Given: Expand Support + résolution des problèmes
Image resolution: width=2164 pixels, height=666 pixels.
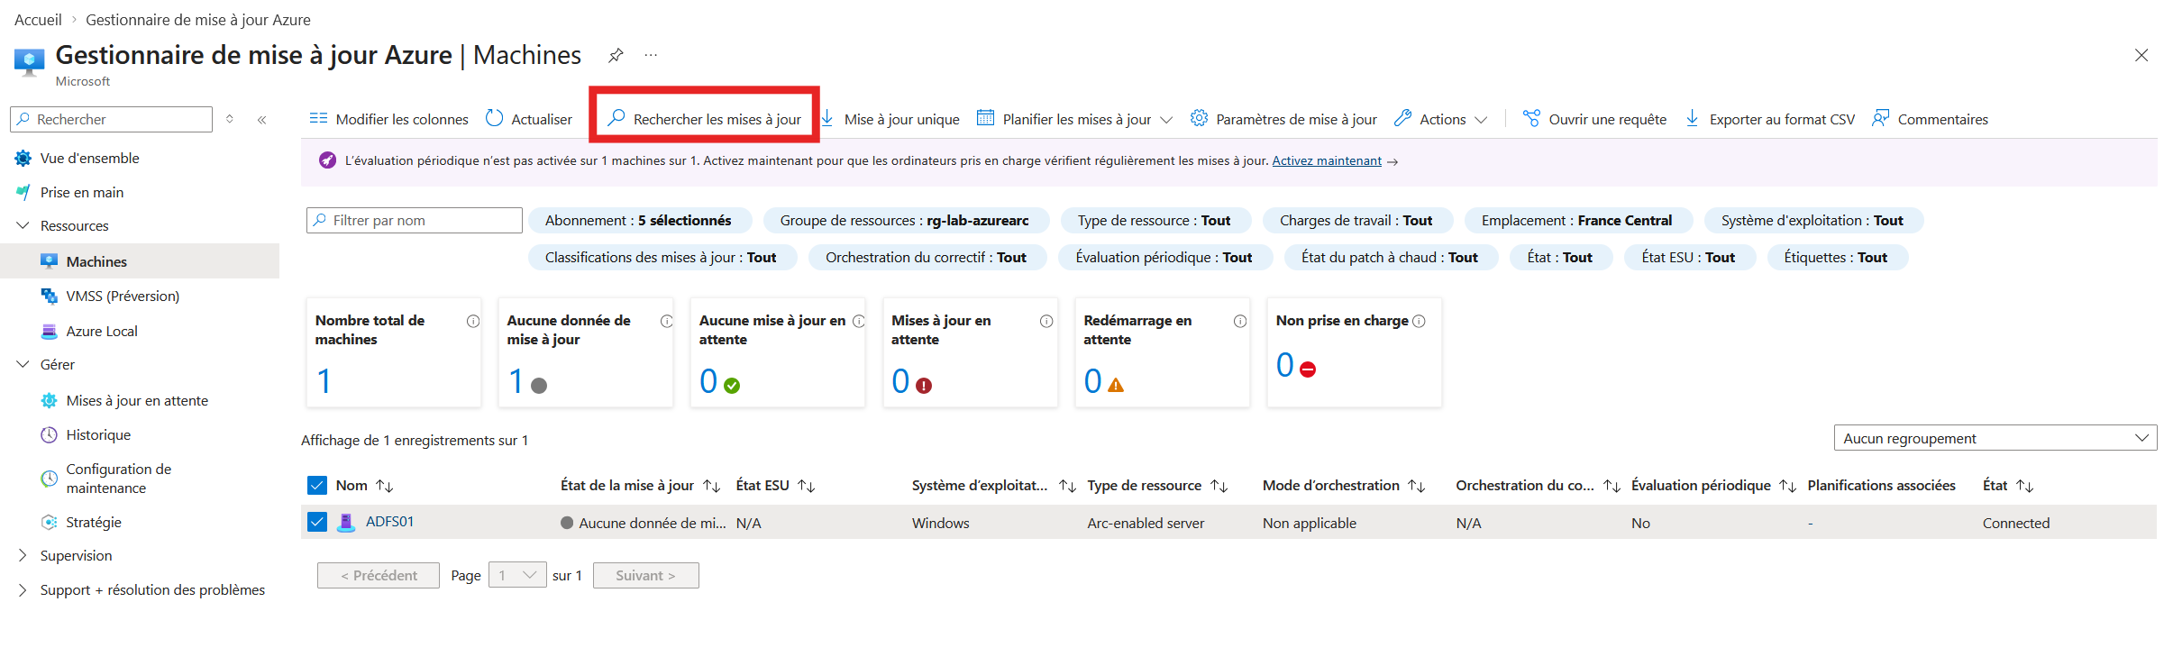Looking at the screenshot, I should click(23, 590).
